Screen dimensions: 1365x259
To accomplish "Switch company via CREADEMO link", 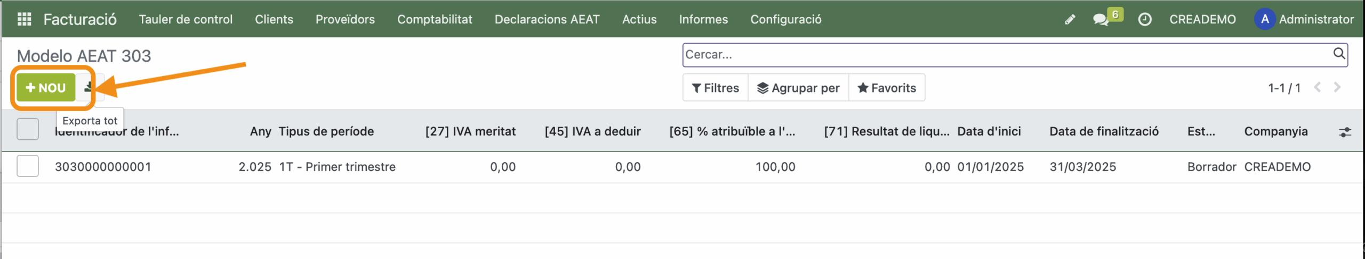I will [x=1202, y=20].
